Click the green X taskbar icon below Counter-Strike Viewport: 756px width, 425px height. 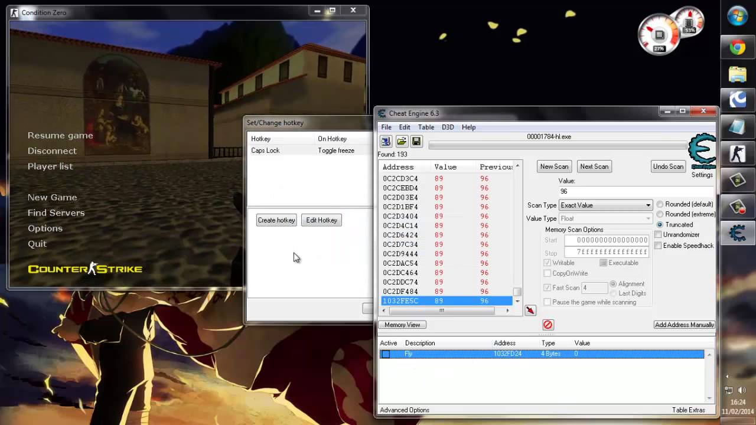738,180
